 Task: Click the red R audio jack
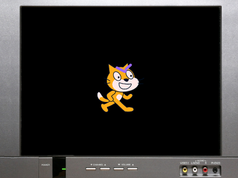pos(205,170)
